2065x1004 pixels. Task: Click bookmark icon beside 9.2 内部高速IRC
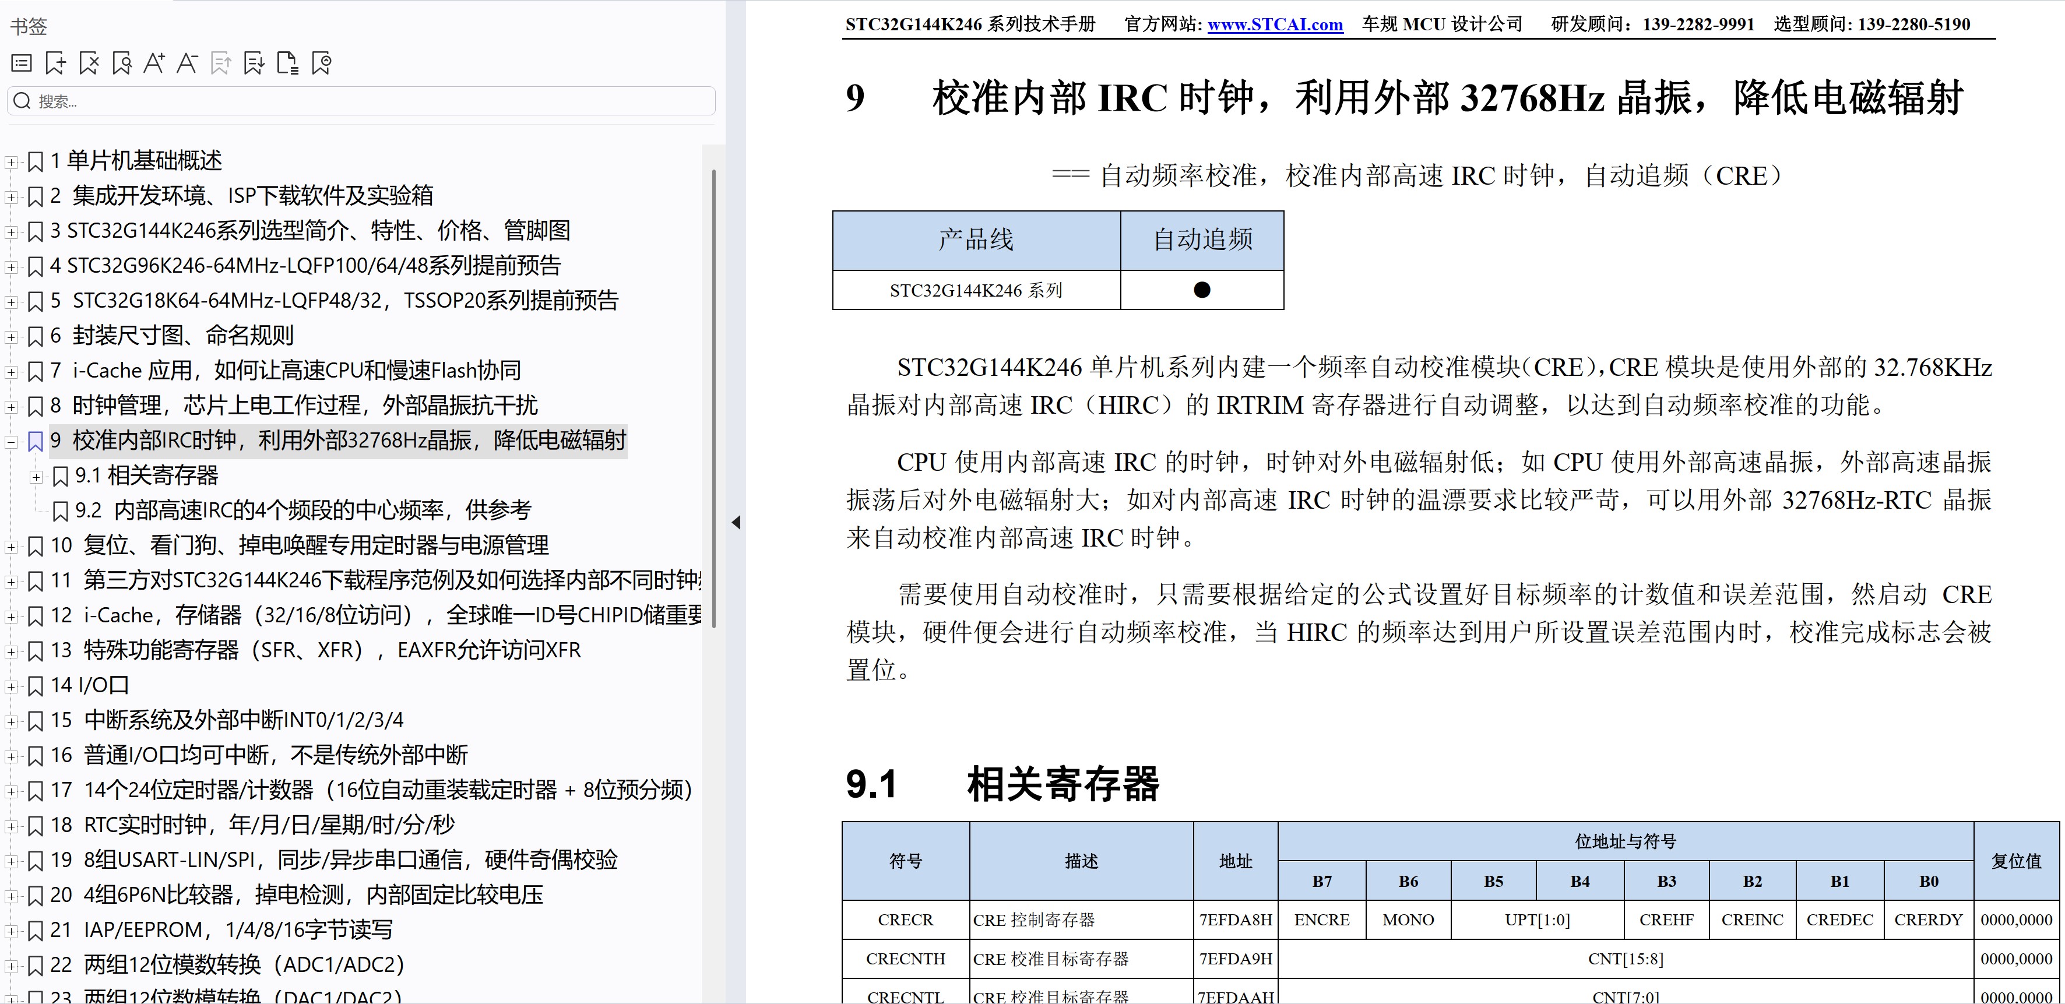[x=60, y=511]
